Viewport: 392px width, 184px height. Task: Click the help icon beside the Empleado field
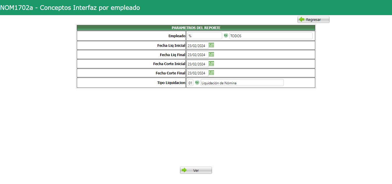pyautogui.click(x=226, y=35)
